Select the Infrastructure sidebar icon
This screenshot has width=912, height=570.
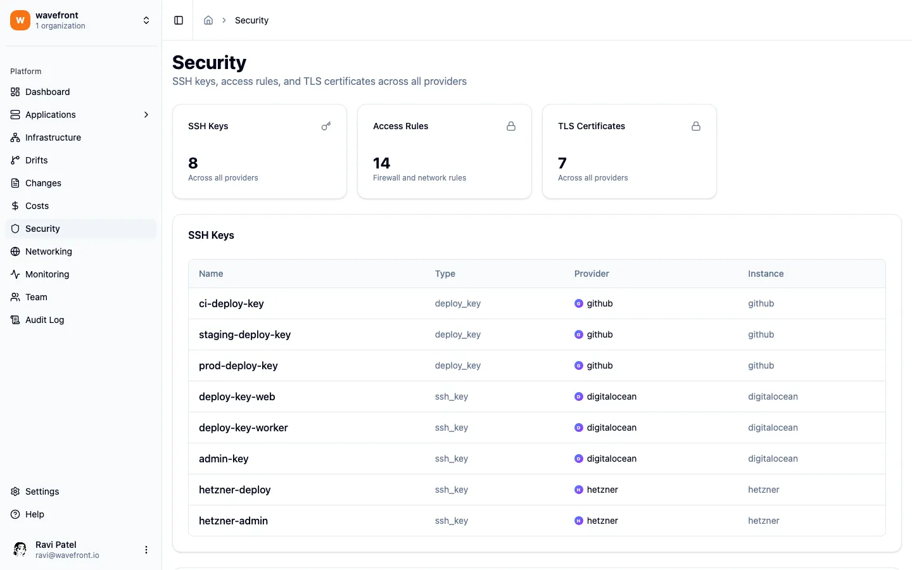14,137
